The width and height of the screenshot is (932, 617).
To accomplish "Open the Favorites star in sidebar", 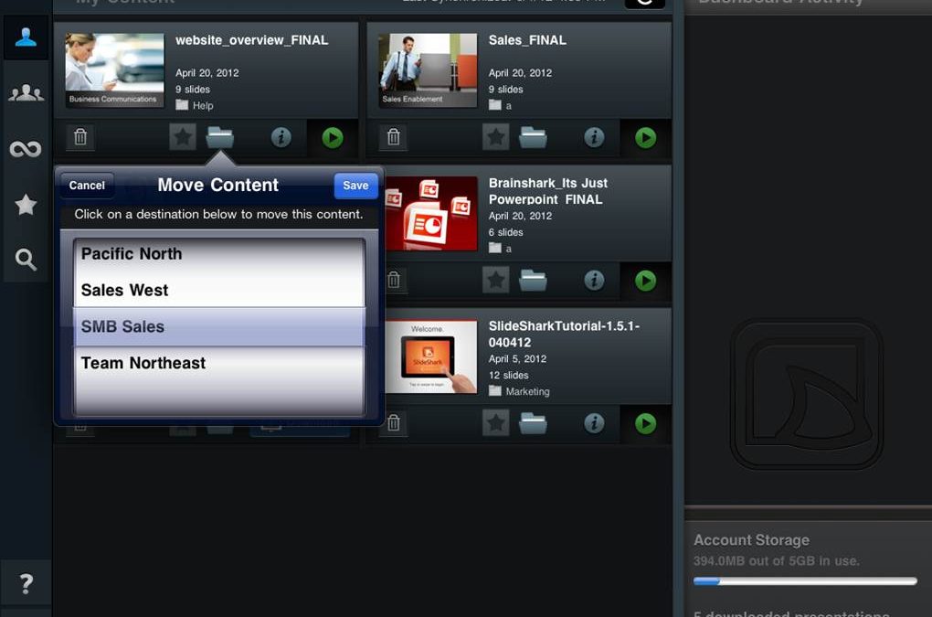I will point(26,205).
